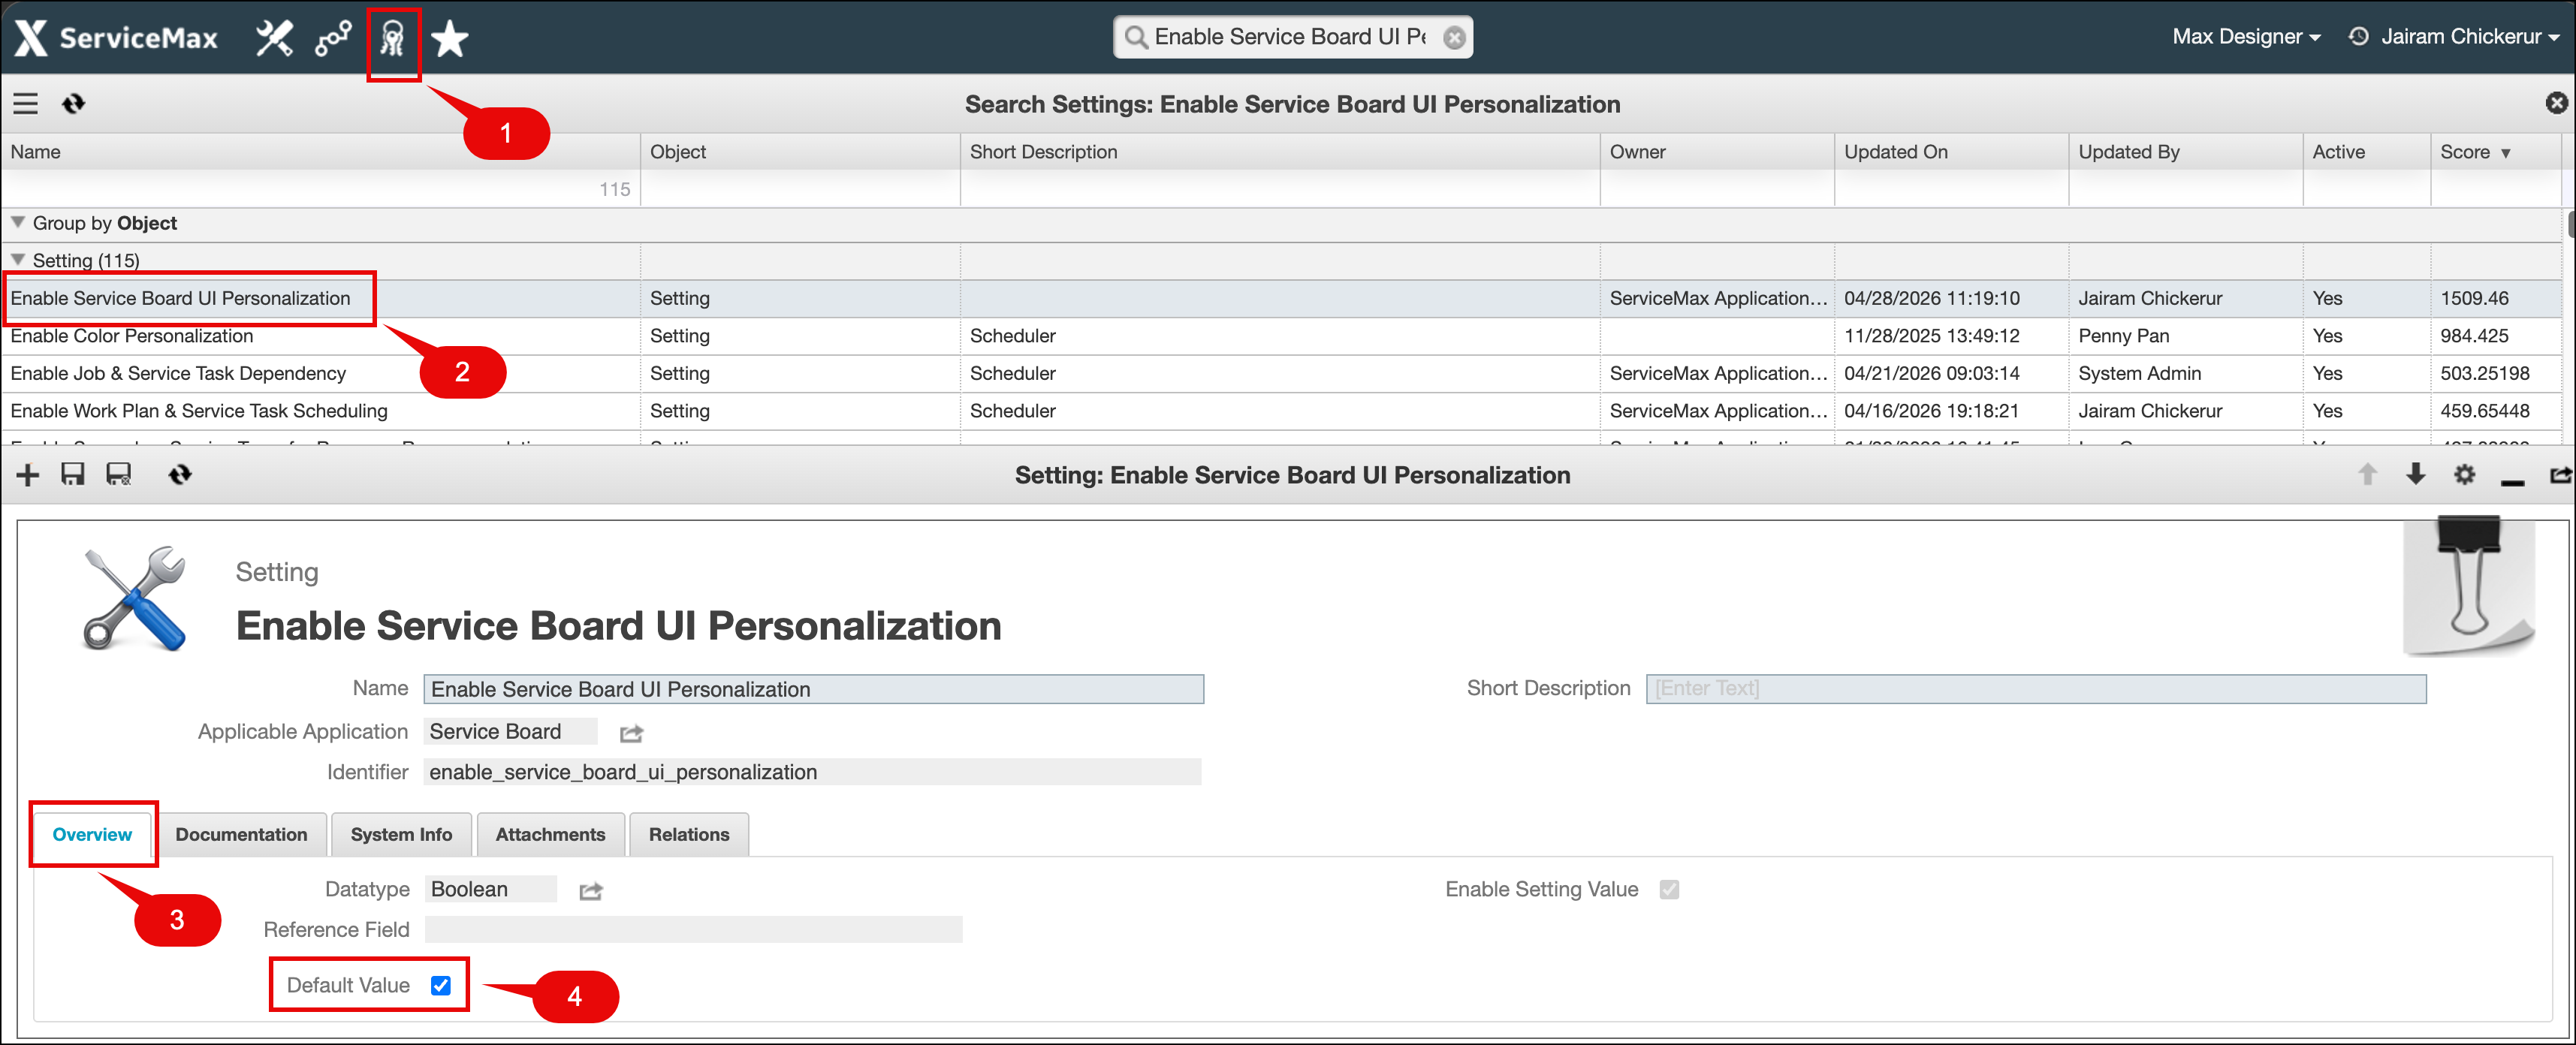
Task: Select Enable Color Personalization row
Action: pyautogui.click(x=1281, y=336)
